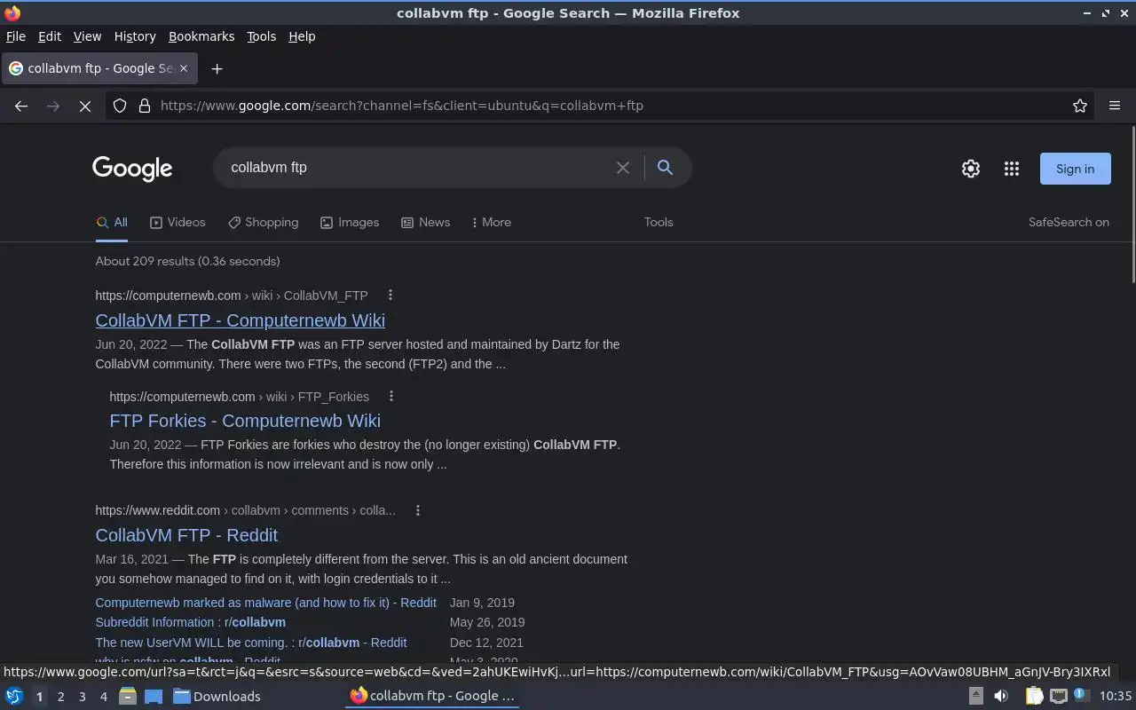
Task: Close the collabvm ftp tab
Action: pyautogui.click(x=184, y=68)
